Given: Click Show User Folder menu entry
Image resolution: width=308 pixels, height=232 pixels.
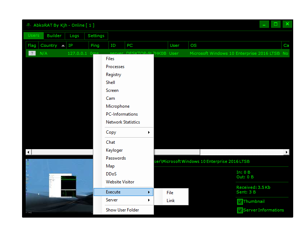Looking at the screenshot, I should pyautogui.click(x=122, y=210).
